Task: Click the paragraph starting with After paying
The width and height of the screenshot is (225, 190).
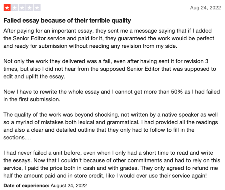Action: [x=109, y=38]
